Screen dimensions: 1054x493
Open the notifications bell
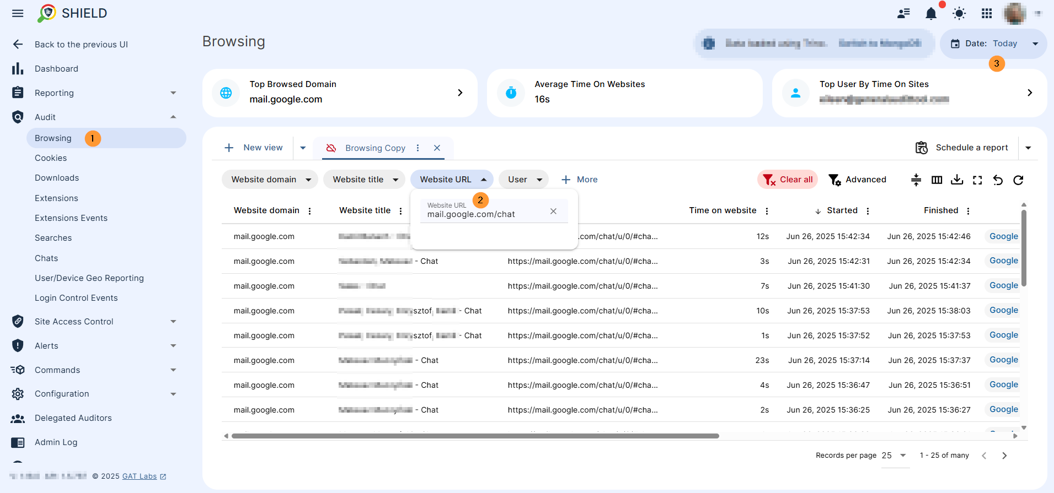coord(931,13)
